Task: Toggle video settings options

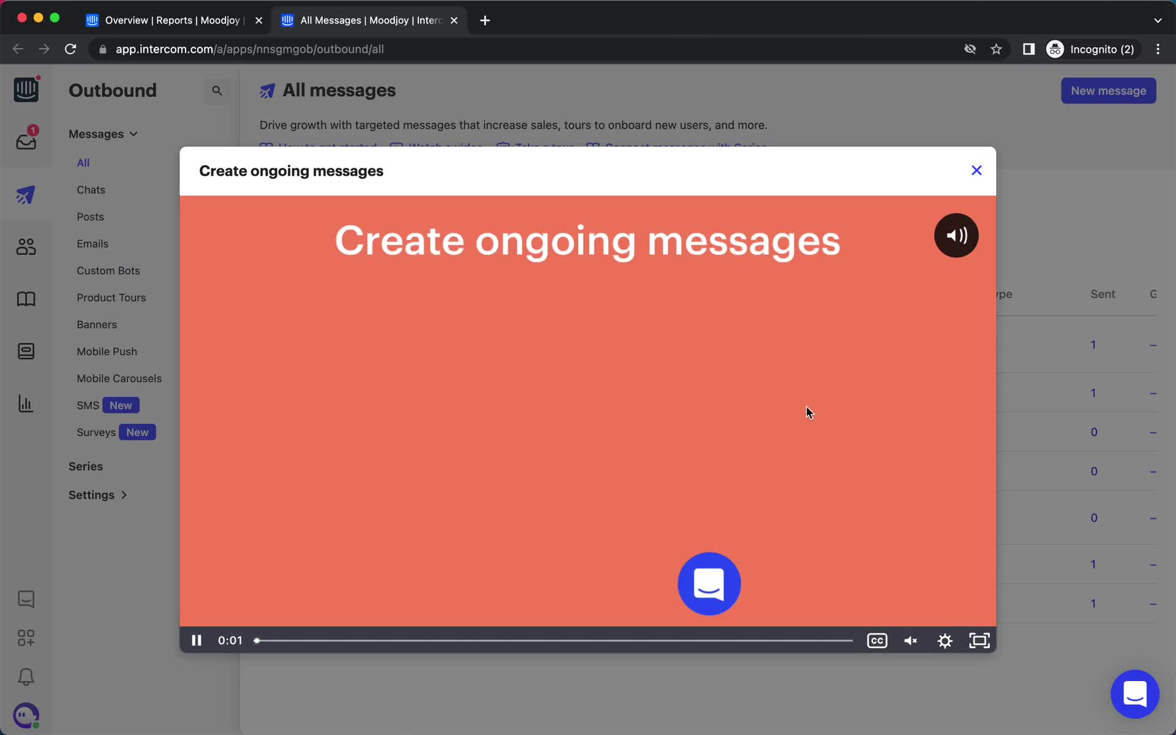Action: click(946, 640)
